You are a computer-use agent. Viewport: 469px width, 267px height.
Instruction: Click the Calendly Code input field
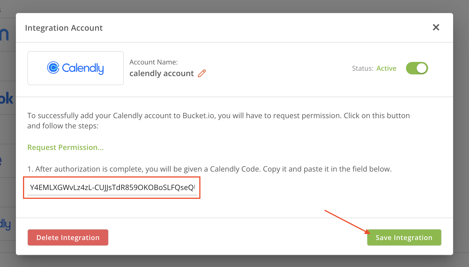112,187
